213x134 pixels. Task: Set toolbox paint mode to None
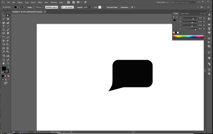pyautogui.click(x=8, y=76)
